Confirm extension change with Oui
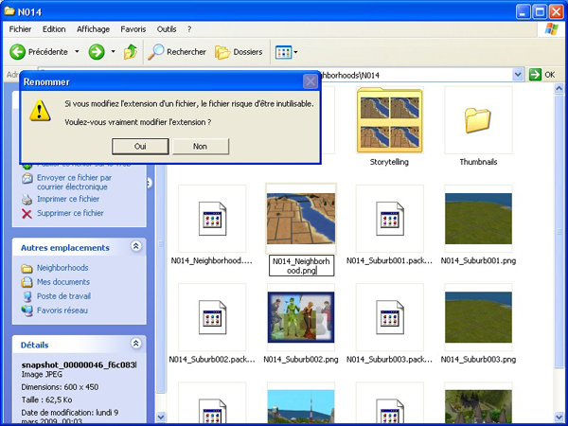 click(140, 147)
